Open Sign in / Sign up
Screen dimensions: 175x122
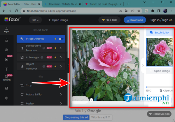pos(161,20)
